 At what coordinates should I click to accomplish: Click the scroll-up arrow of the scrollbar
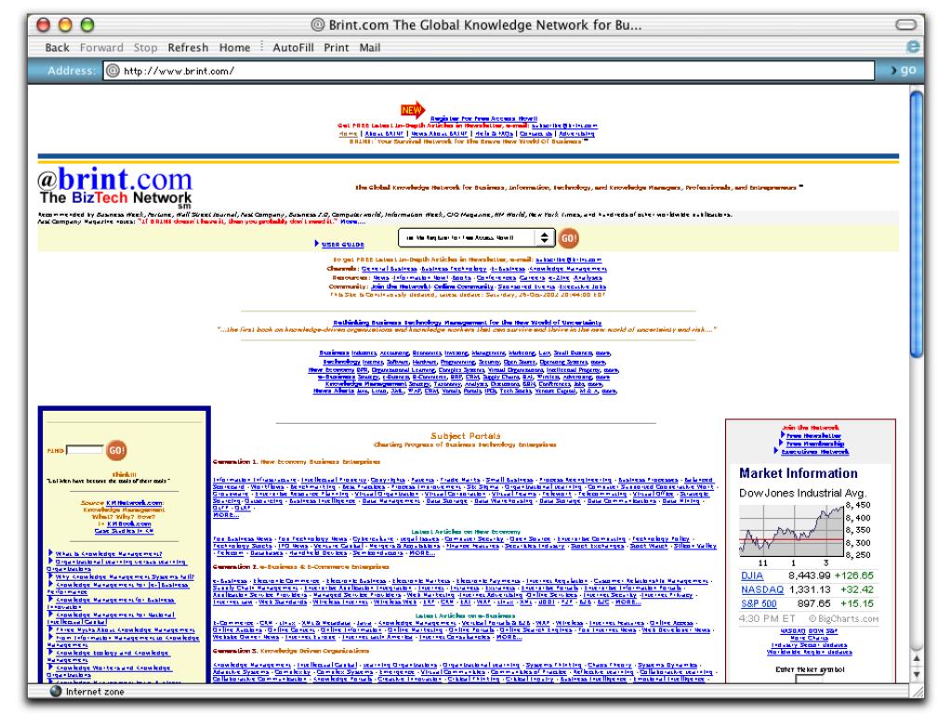pos(916,658)
